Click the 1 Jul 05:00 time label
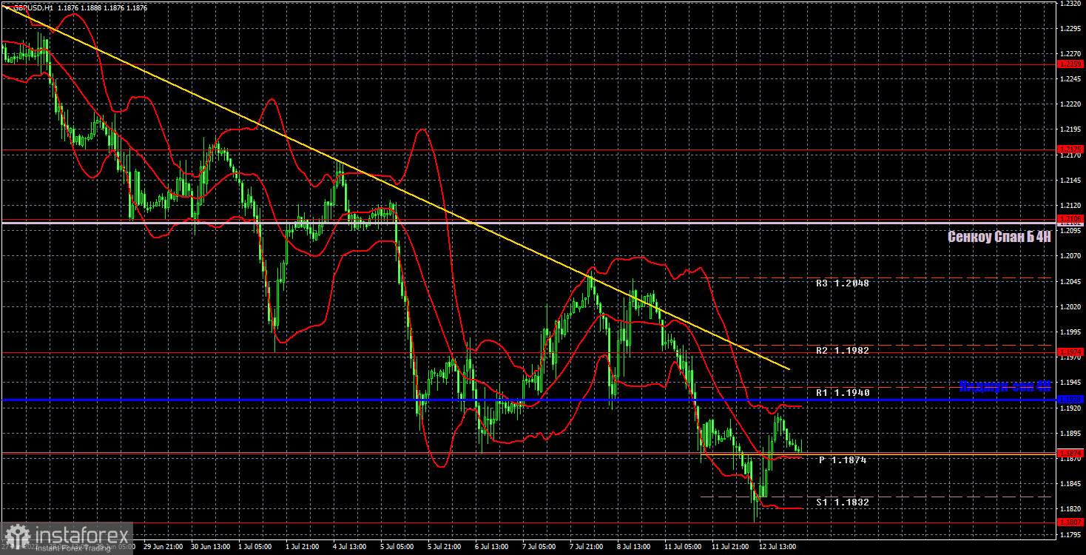Image resolution: width=1086 pixels, height=555 pixels. click(254, 547)
